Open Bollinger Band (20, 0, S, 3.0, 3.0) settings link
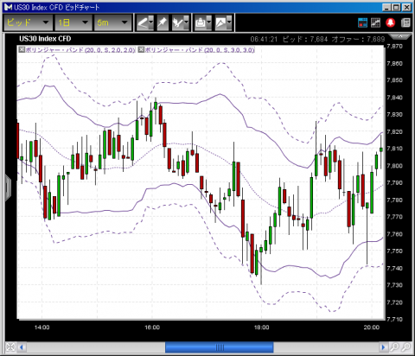 (x=200, y=50)
